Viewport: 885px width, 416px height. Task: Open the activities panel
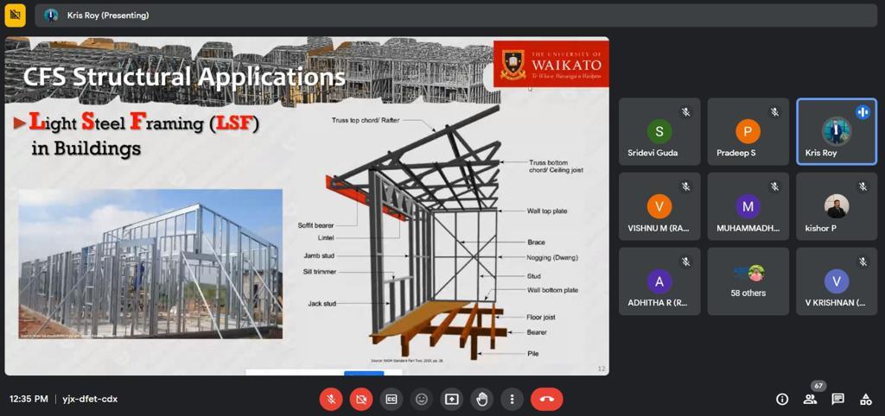coord(866,399)
